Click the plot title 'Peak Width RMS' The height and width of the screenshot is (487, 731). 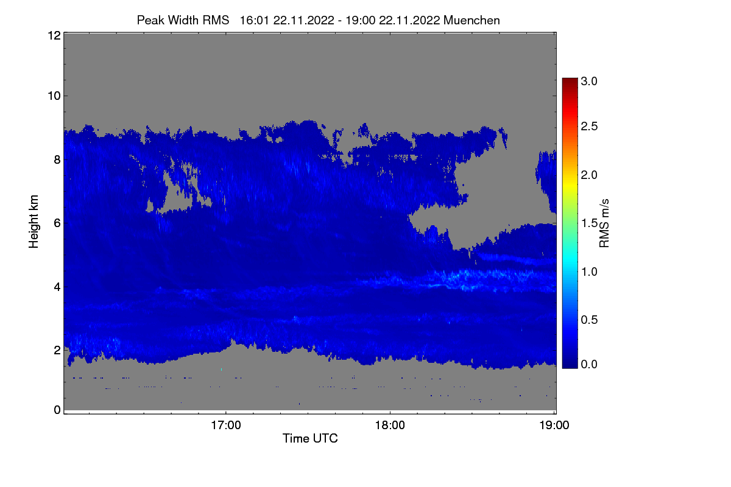coord(183,20)
